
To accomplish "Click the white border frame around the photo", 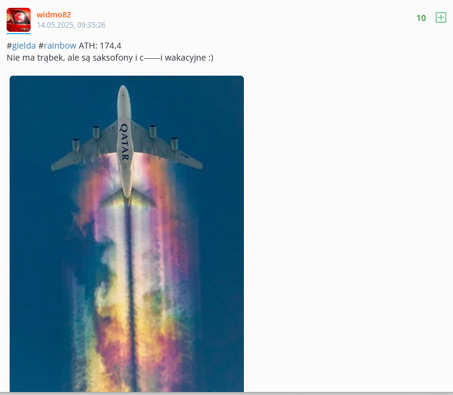I will 127,74.
